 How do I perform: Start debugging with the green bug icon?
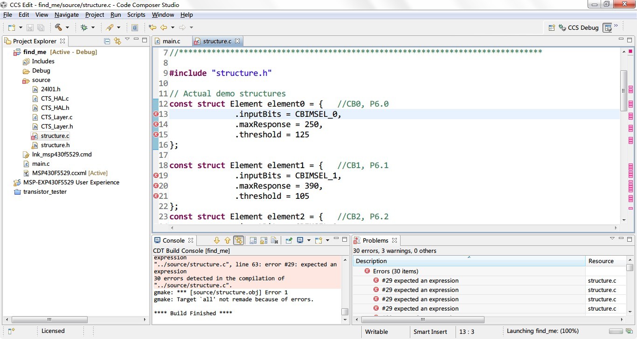click(84, 27)
